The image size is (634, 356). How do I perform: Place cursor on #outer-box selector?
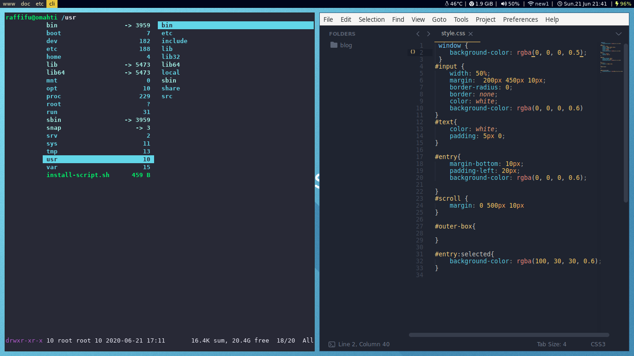pos(453,226)
